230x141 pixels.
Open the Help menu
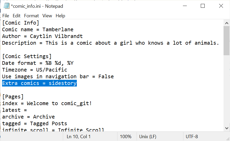point(60,16)
